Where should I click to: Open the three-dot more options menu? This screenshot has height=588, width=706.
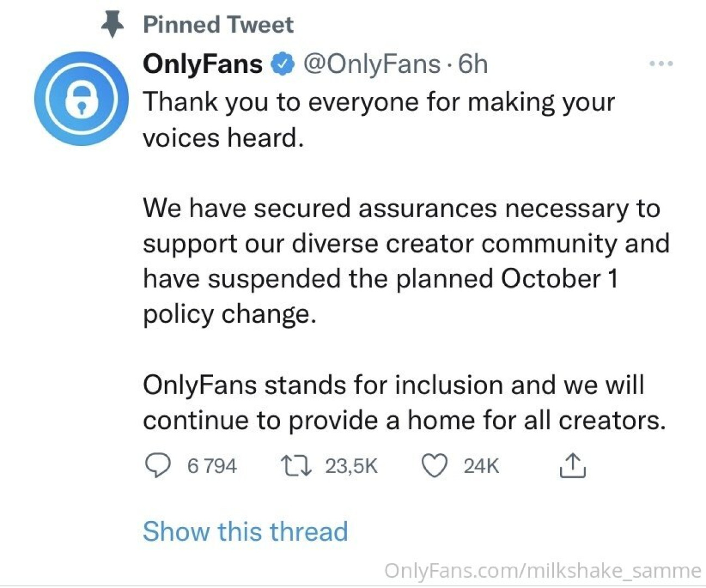coord(661,64)
